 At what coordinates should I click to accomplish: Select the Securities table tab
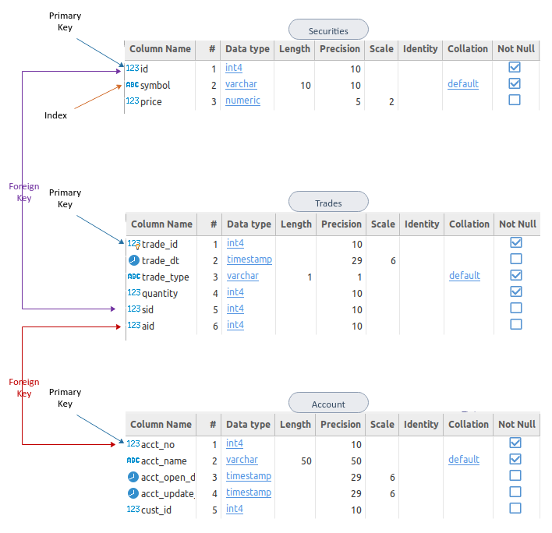pyautogui.click(x=328, y=30)
